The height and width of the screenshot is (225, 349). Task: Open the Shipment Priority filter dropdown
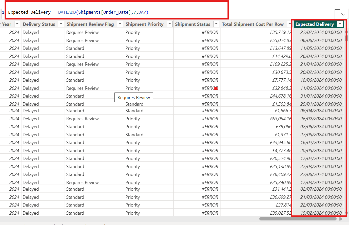[x=170, y=24]
